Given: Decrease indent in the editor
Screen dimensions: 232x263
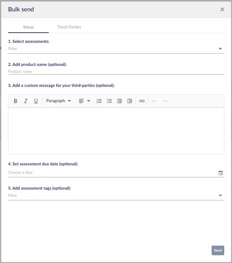Looking at the screenshot, I should [119, 101].
